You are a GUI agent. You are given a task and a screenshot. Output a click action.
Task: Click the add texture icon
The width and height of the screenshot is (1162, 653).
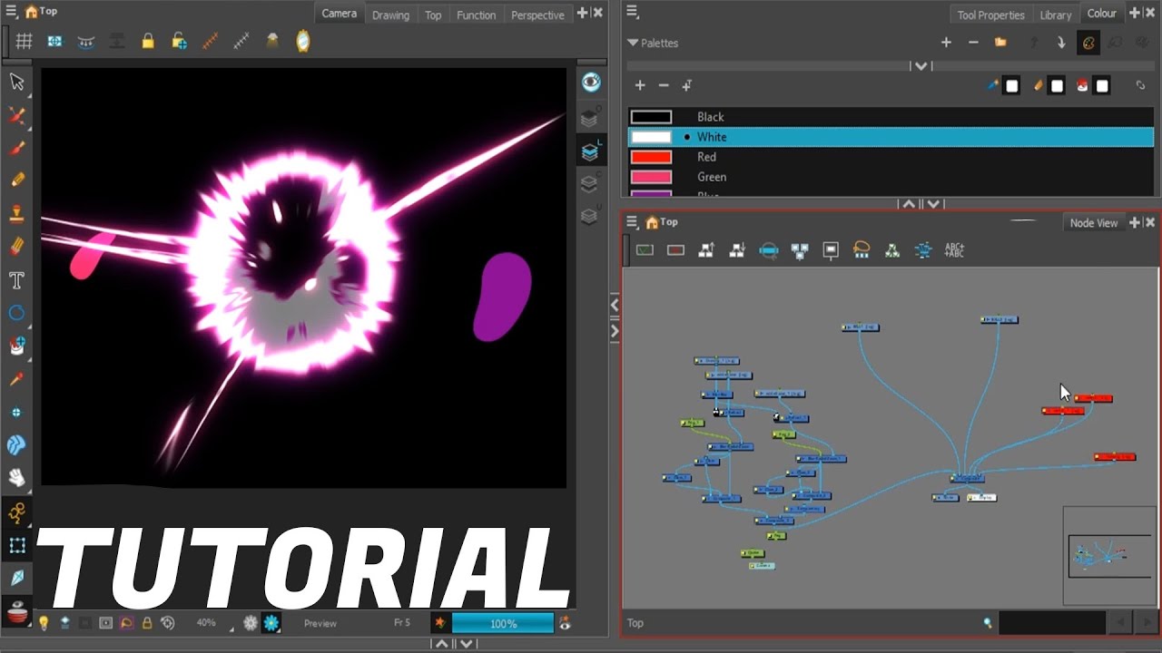(687, 85)
